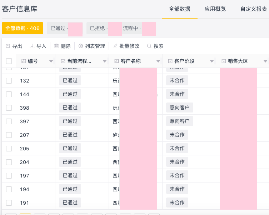
Task: Click the delete (删除) trash icon
Action: [x=56, y=46]
